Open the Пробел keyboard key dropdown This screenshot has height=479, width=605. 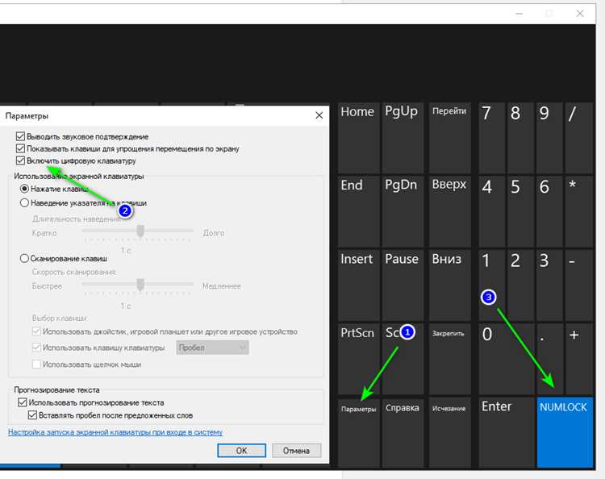[213, 348]
